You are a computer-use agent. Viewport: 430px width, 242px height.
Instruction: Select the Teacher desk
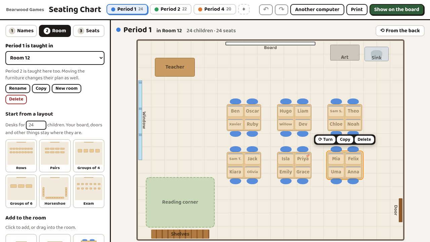(175, 67)
